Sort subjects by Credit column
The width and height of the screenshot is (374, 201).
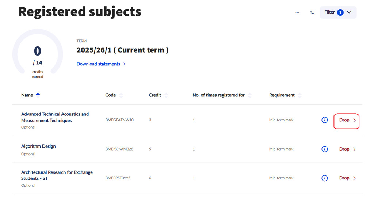point(166,95)
